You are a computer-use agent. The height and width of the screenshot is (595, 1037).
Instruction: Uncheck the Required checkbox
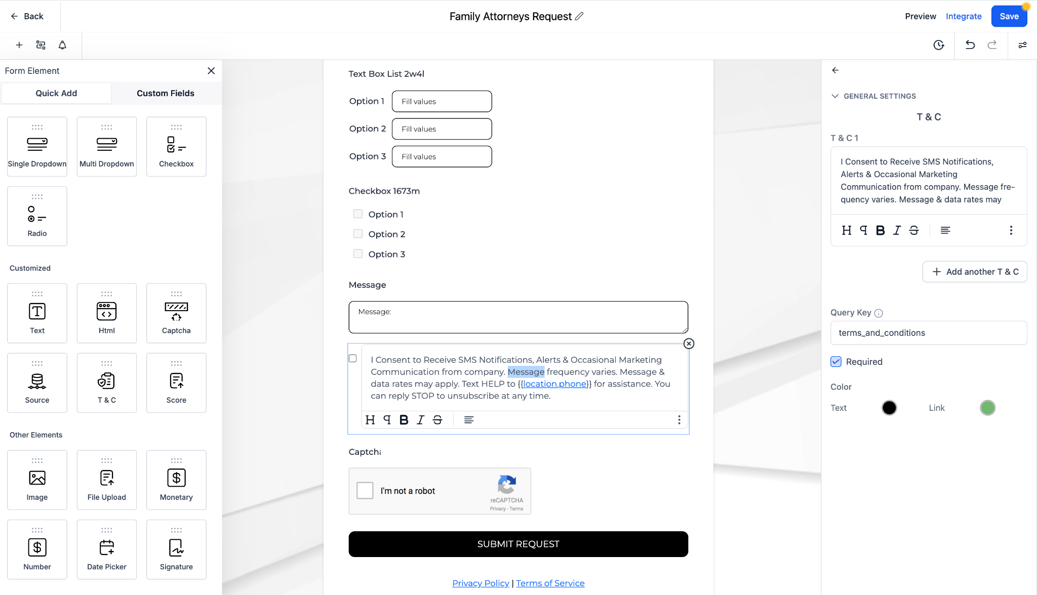point(836,362)
